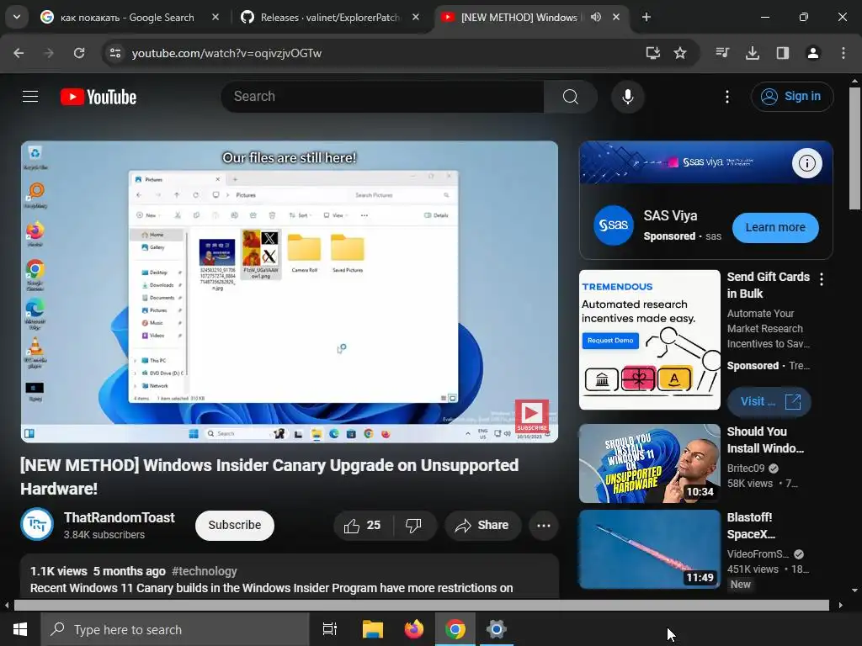This screenshot has width=862, height=646.
Task: Subscribe to ThatRandomToast
Action: click(x=235, y=525)
